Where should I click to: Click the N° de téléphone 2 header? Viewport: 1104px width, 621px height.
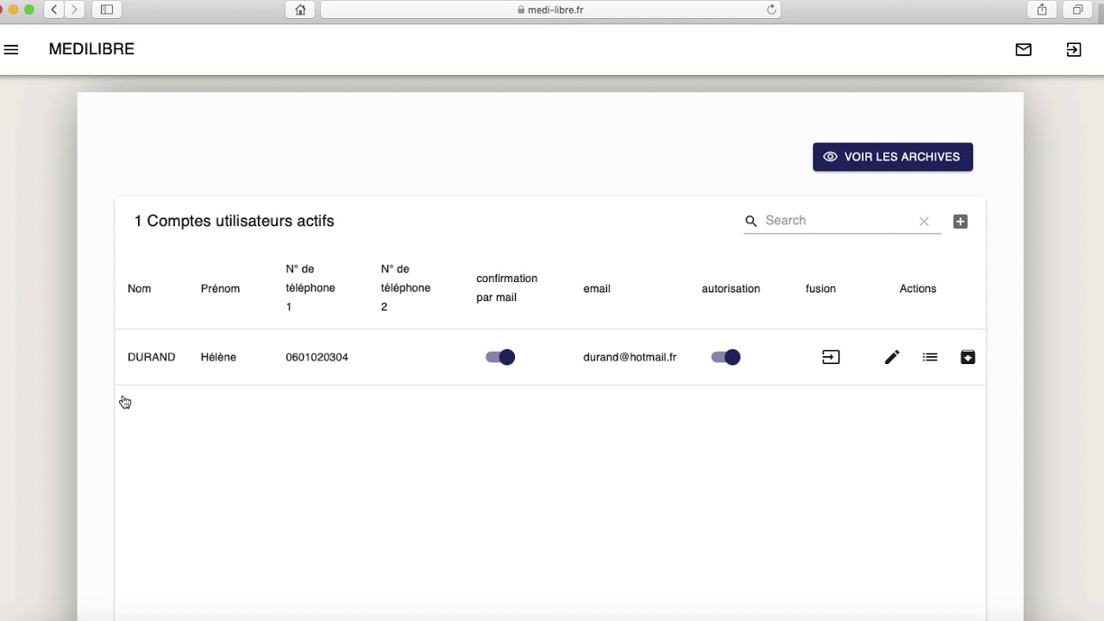405,288
